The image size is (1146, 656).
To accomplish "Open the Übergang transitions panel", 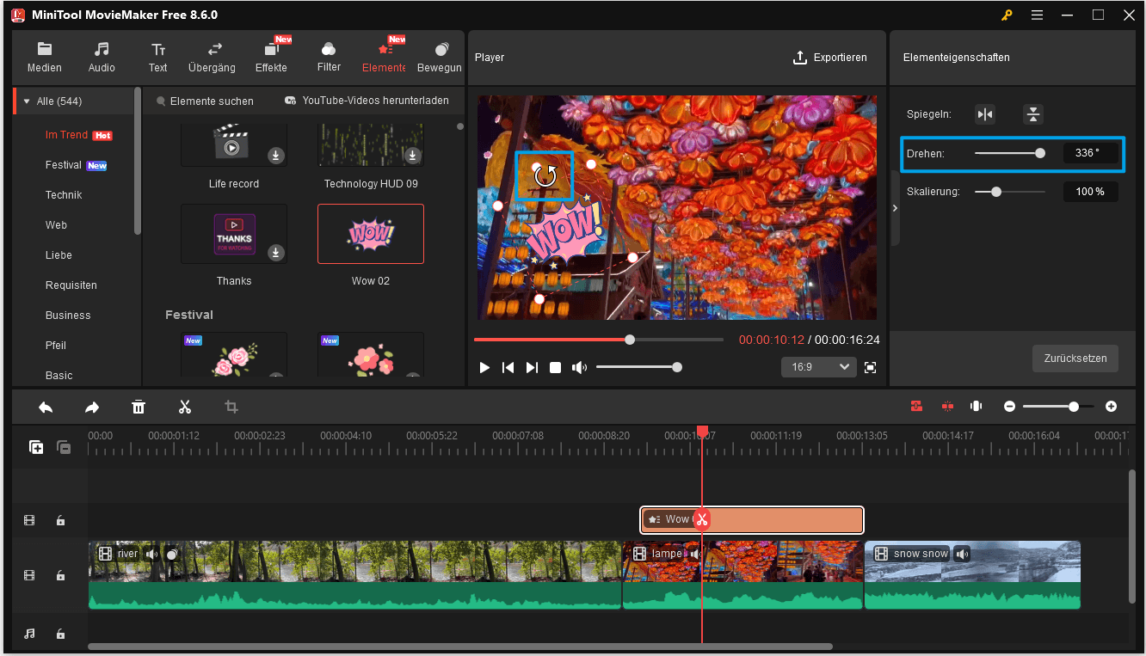I will coord(212,57).
